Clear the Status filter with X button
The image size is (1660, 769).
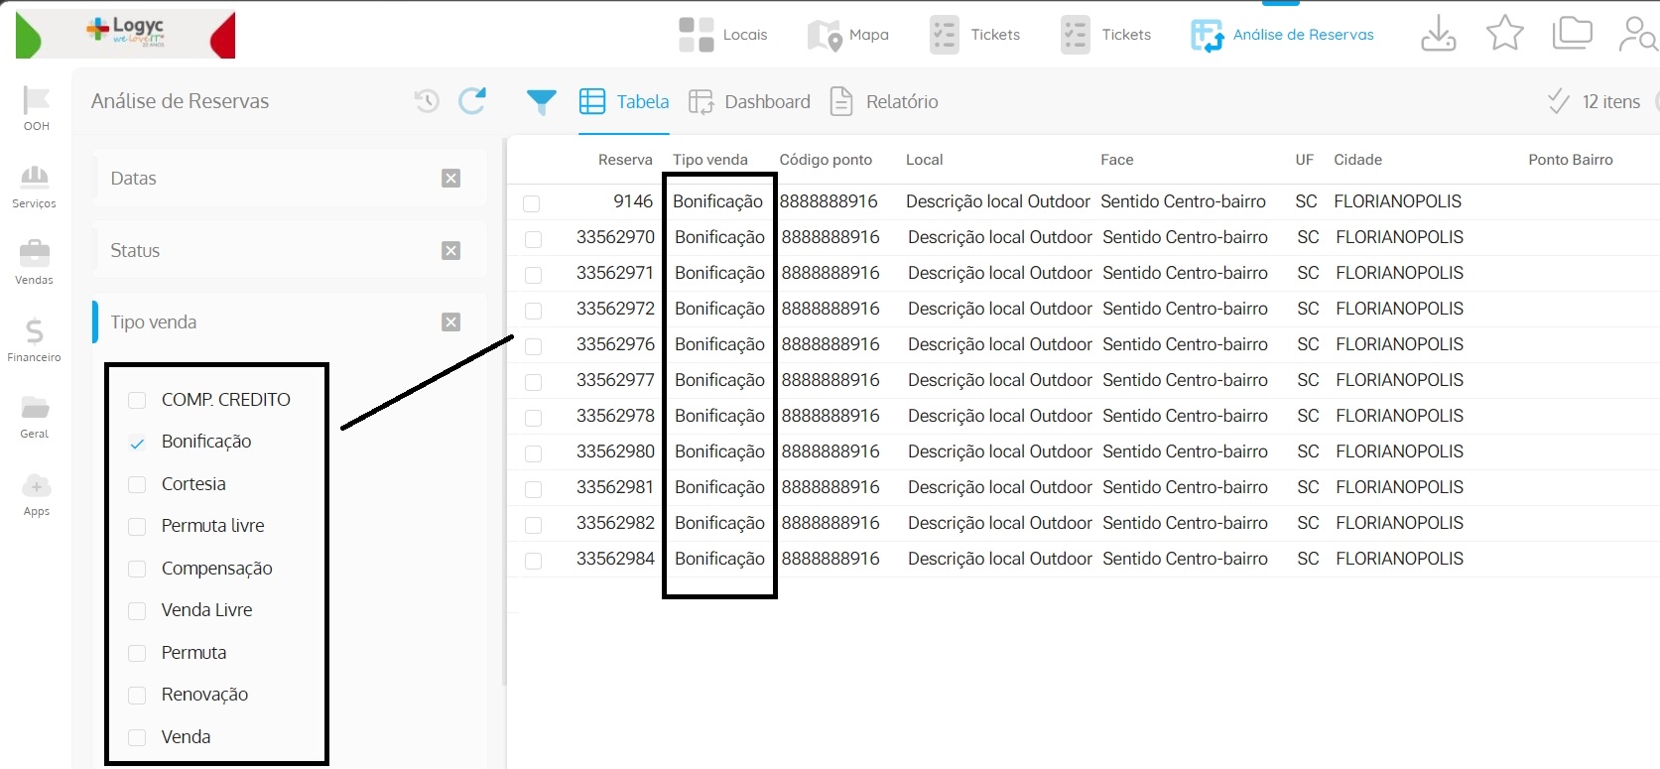[x=450, y=251]
